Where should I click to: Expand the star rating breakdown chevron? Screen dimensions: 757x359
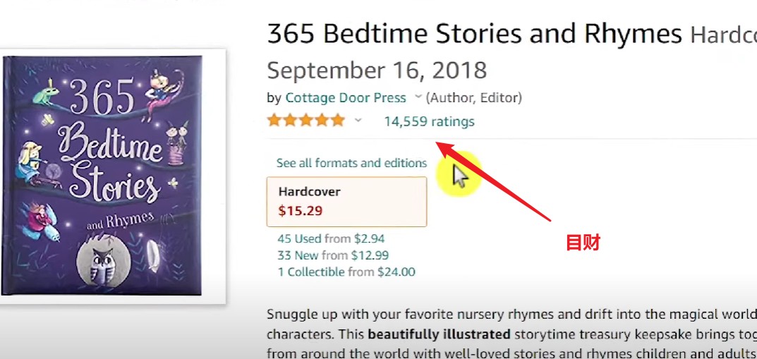click(358, 120)
